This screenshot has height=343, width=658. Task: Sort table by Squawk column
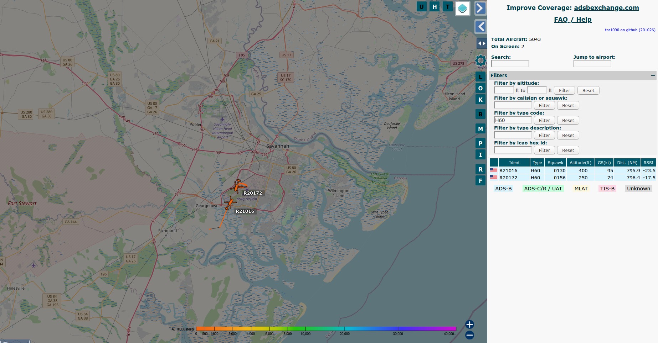tap(555, 163)
